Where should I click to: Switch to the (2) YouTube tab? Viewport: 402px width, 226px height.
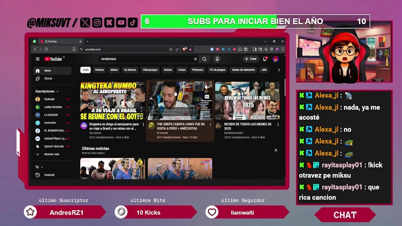click(x=61, y=41)
